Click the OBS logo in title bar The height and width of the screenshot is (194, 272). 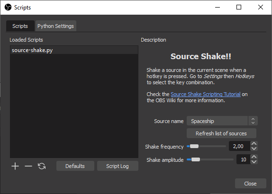click(x=8, y=7)
